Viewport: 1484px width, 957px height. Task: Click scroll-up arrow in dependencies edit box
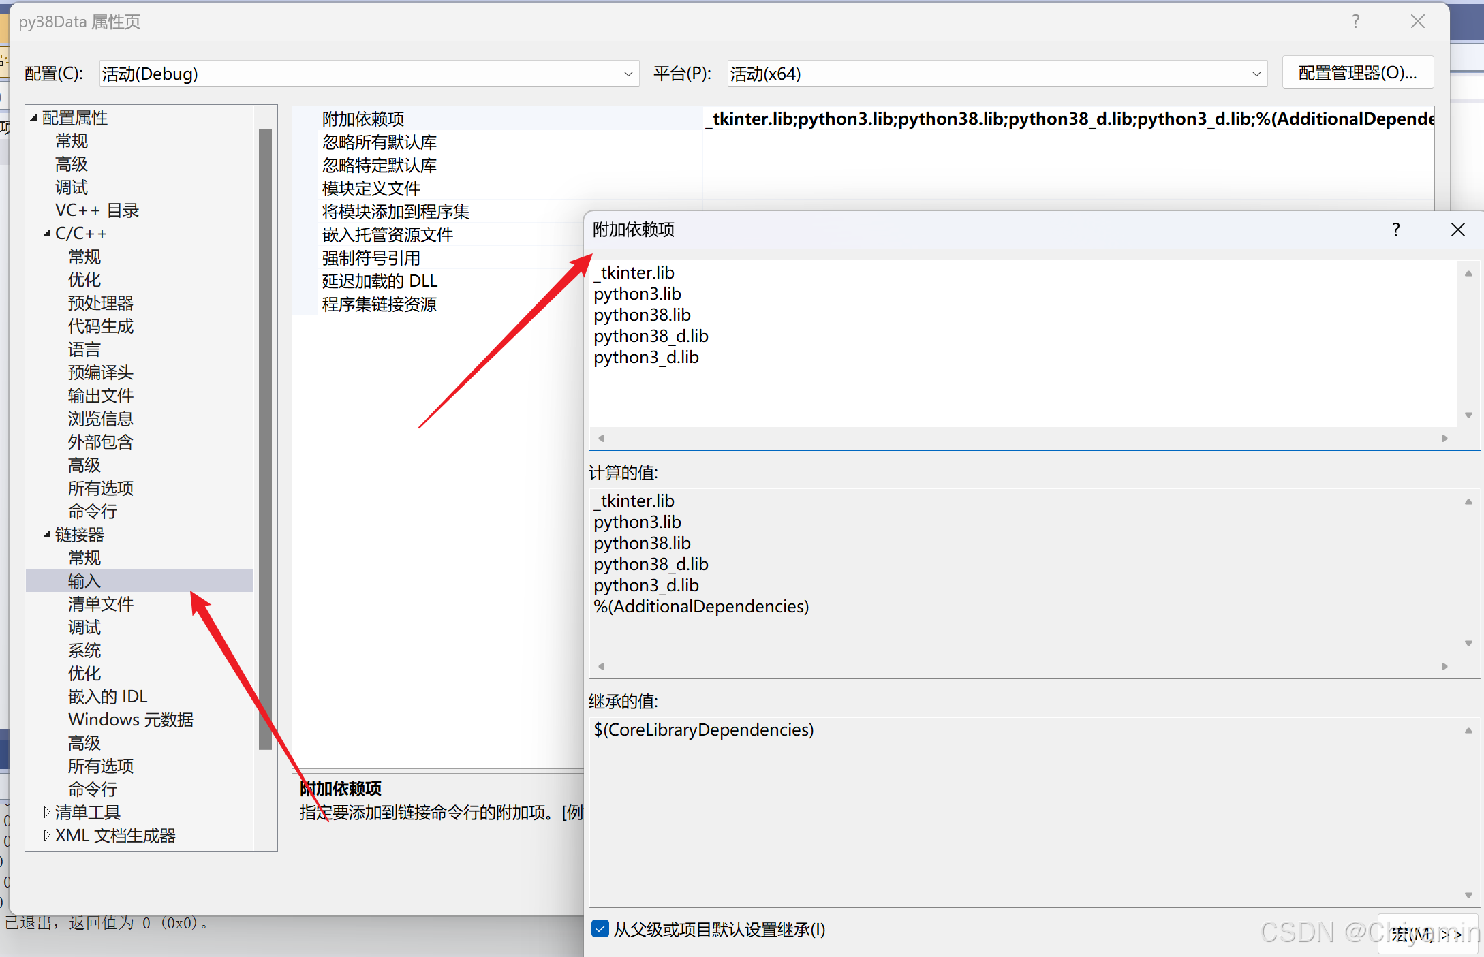point(1468,274)
